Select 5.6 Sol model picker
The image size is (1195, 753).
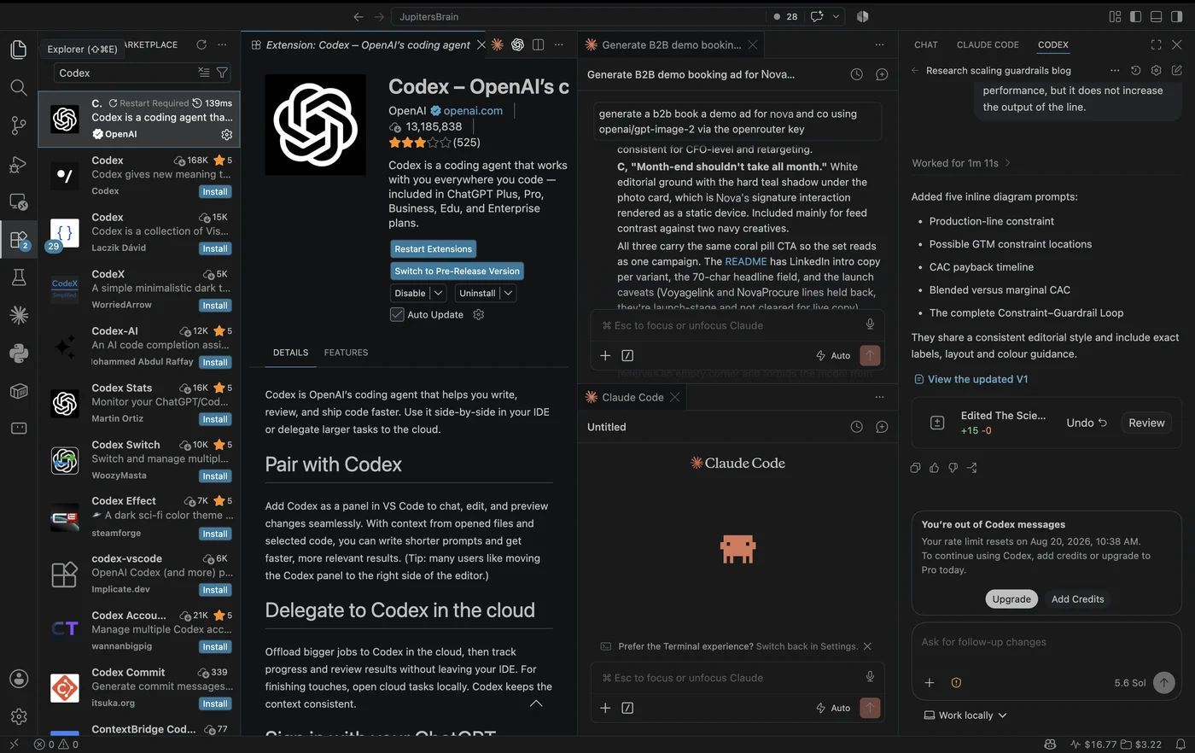point(1129,683)
